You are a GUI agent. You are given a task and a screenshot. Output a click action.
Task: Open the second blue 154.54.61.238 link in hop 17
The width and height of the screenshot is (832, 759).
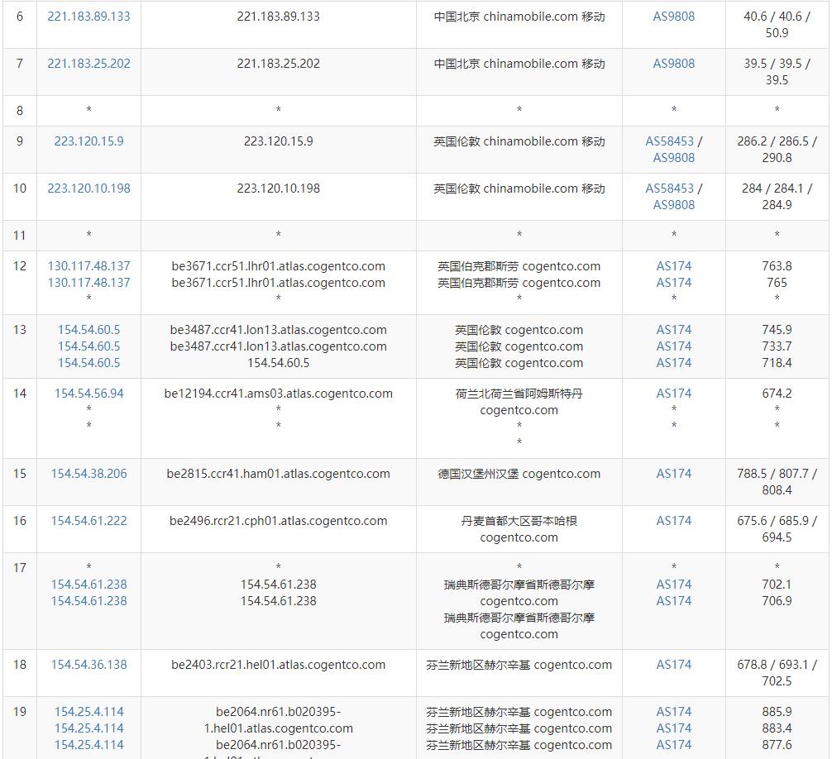pyautogui.click(x=88, y=601)
